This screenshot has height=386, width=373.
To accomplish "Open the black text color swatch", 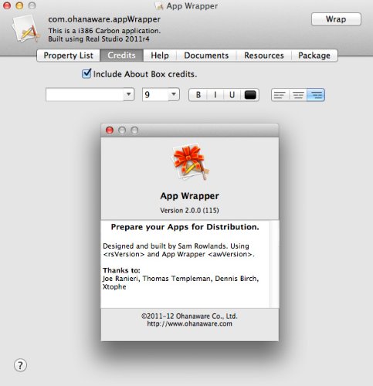I will click(250, 95).
